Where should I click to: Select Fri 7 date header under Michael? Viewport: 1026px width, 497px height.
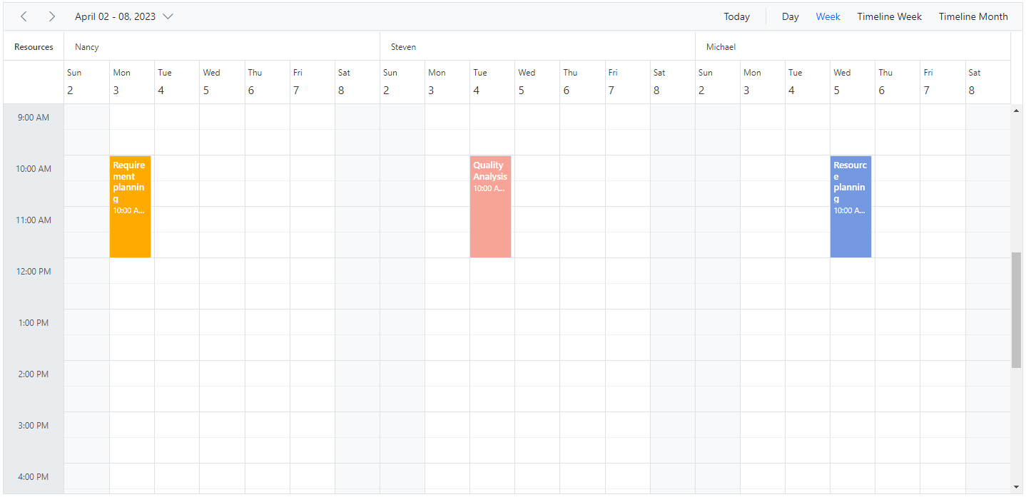[x=943, y=82]
